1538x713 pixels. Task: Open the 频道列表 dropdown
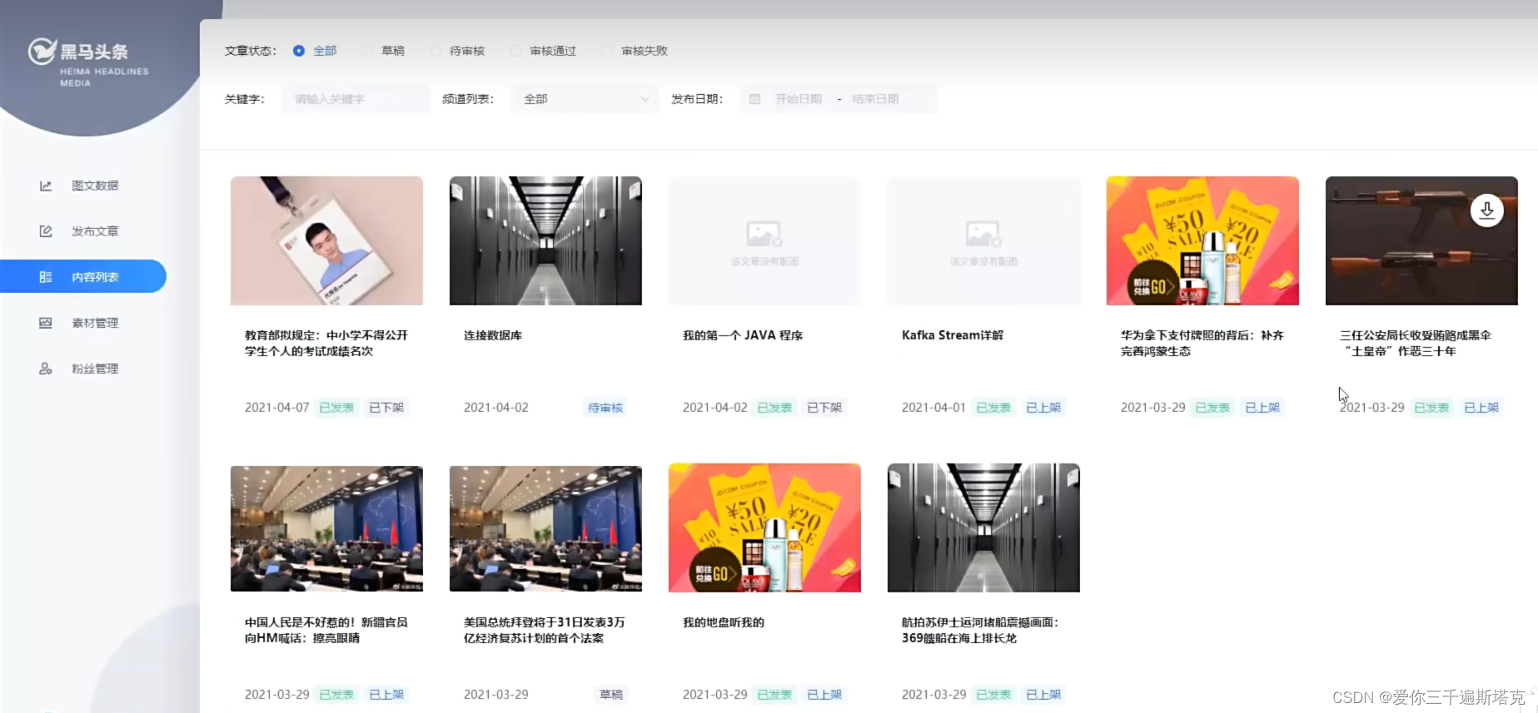pyautogui.click(x=585, y=99)
